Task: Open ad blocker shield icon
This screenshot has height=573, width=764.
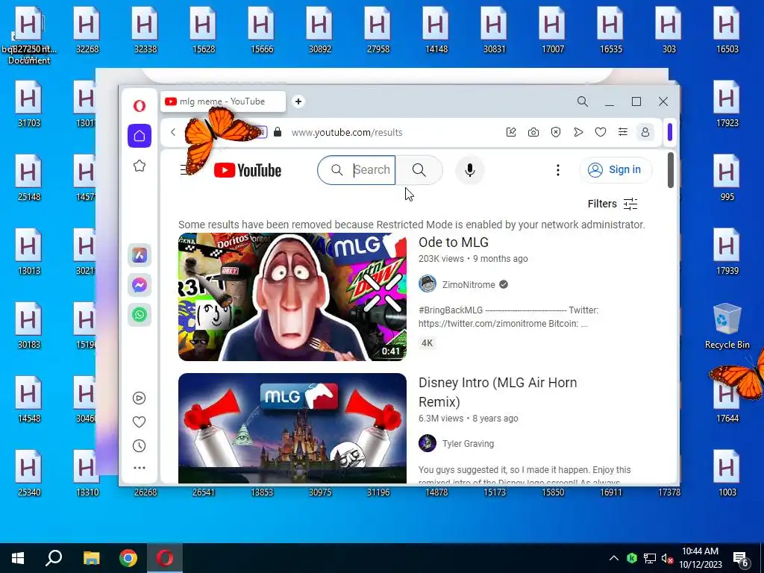Action: (x=556, y=132)
